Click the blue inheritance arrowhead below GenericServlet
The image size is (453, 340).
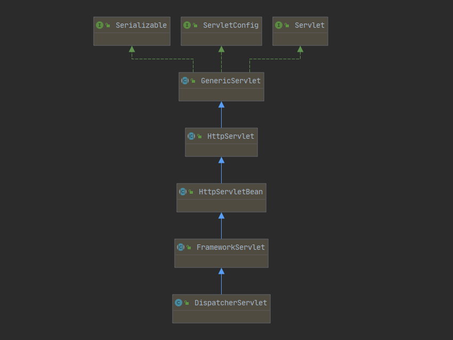pyautogui.click(x=221, y=105)
